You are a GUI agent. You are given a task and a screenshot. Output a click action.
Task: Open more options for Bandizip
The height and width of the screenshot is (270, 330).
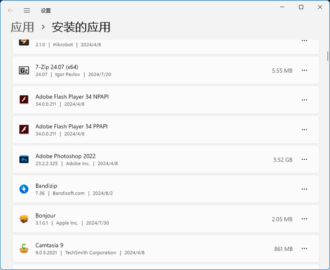tap(304, 189)
